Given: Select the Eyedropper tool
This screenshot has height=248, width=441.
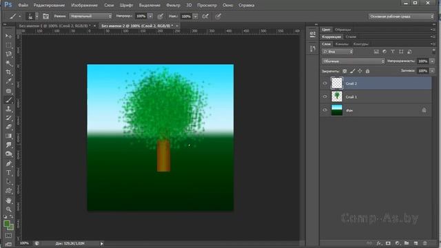Looking at the screenshot, I should coord(8,81).
